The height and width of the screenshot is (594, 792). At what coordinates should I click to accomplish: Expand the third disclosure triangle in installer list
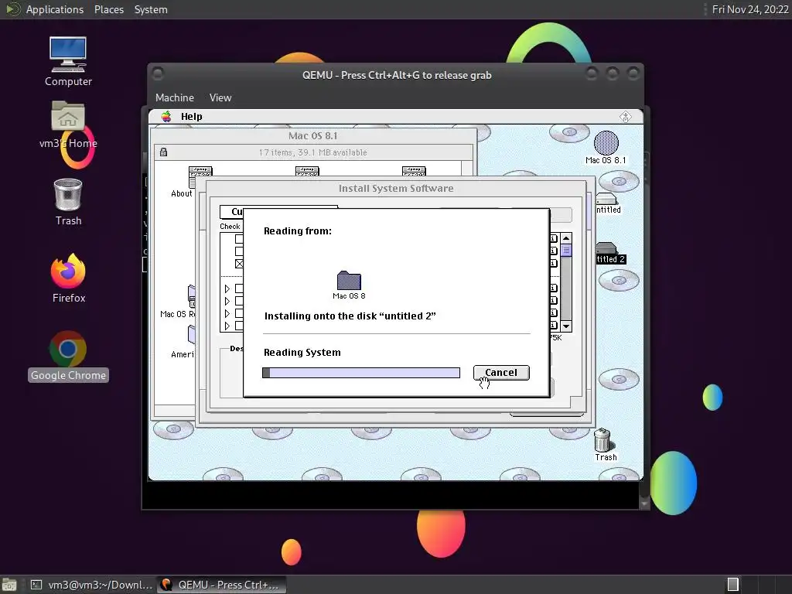(227, 313)
